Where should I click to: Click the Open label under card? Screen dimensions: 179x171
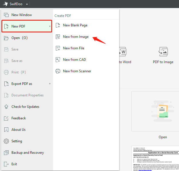click(163, 137)
